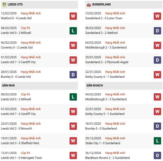Click D badge for Sunderland 2-2 Watford
The width and height of the screenshot is (163, 161).
(x=157, y=31)
